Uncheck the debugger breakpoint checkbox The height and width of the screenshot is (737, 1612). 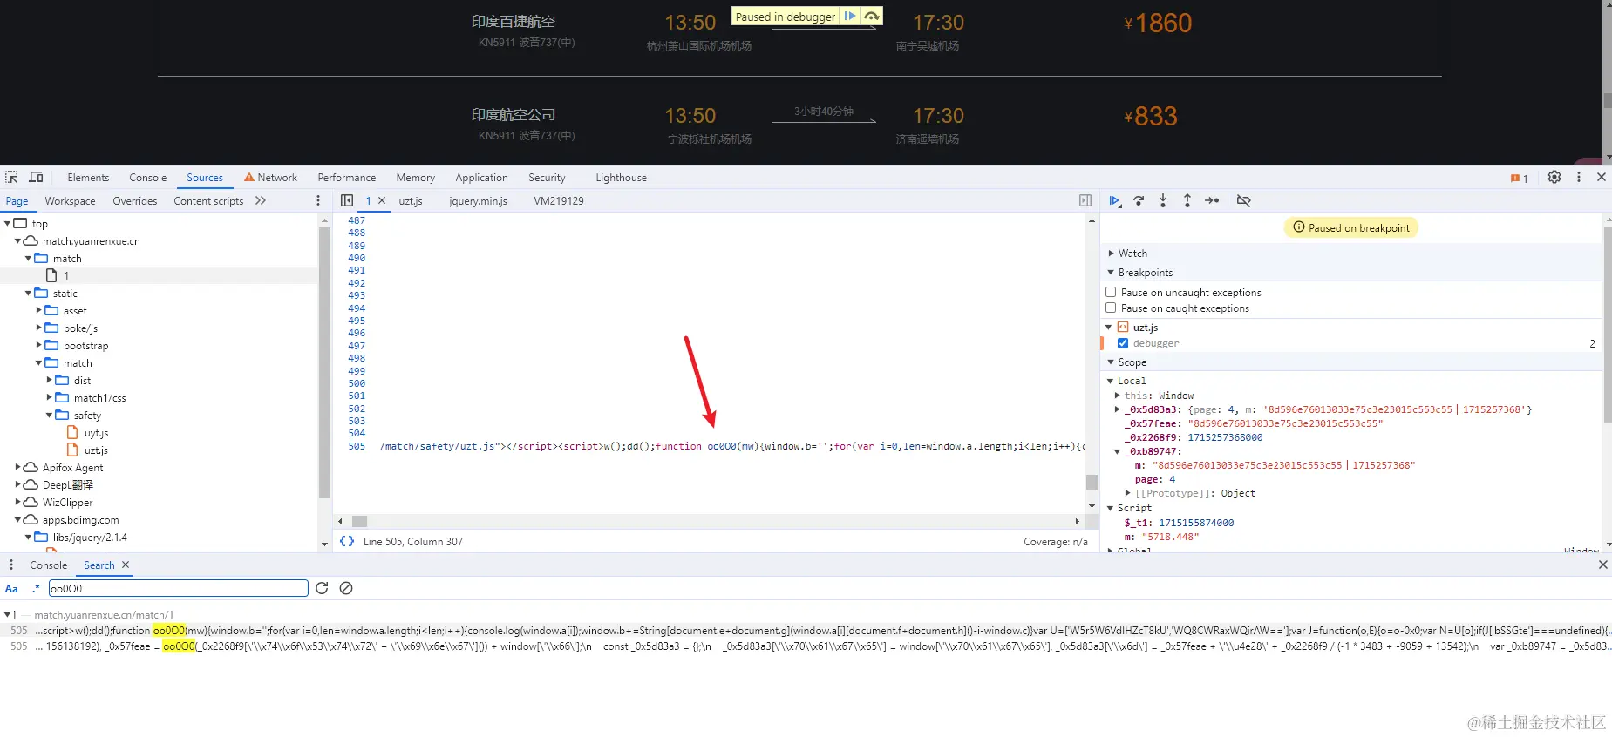tap(1123, 343)
